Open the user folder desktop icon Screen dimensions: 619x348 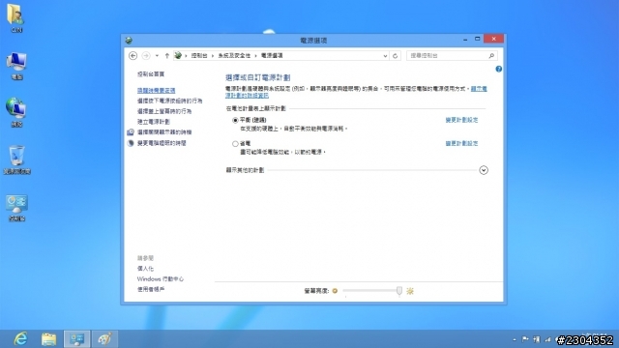[x=16, y=17]
